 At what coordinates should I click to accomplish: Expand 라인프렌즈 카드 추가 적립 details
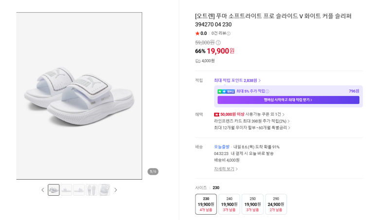tap(252, 121)
